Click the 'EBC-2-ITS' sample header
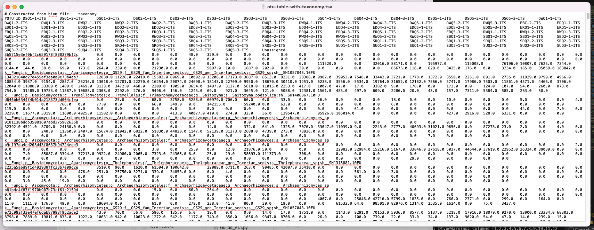594x230 pixels. (x=530, y=23)
